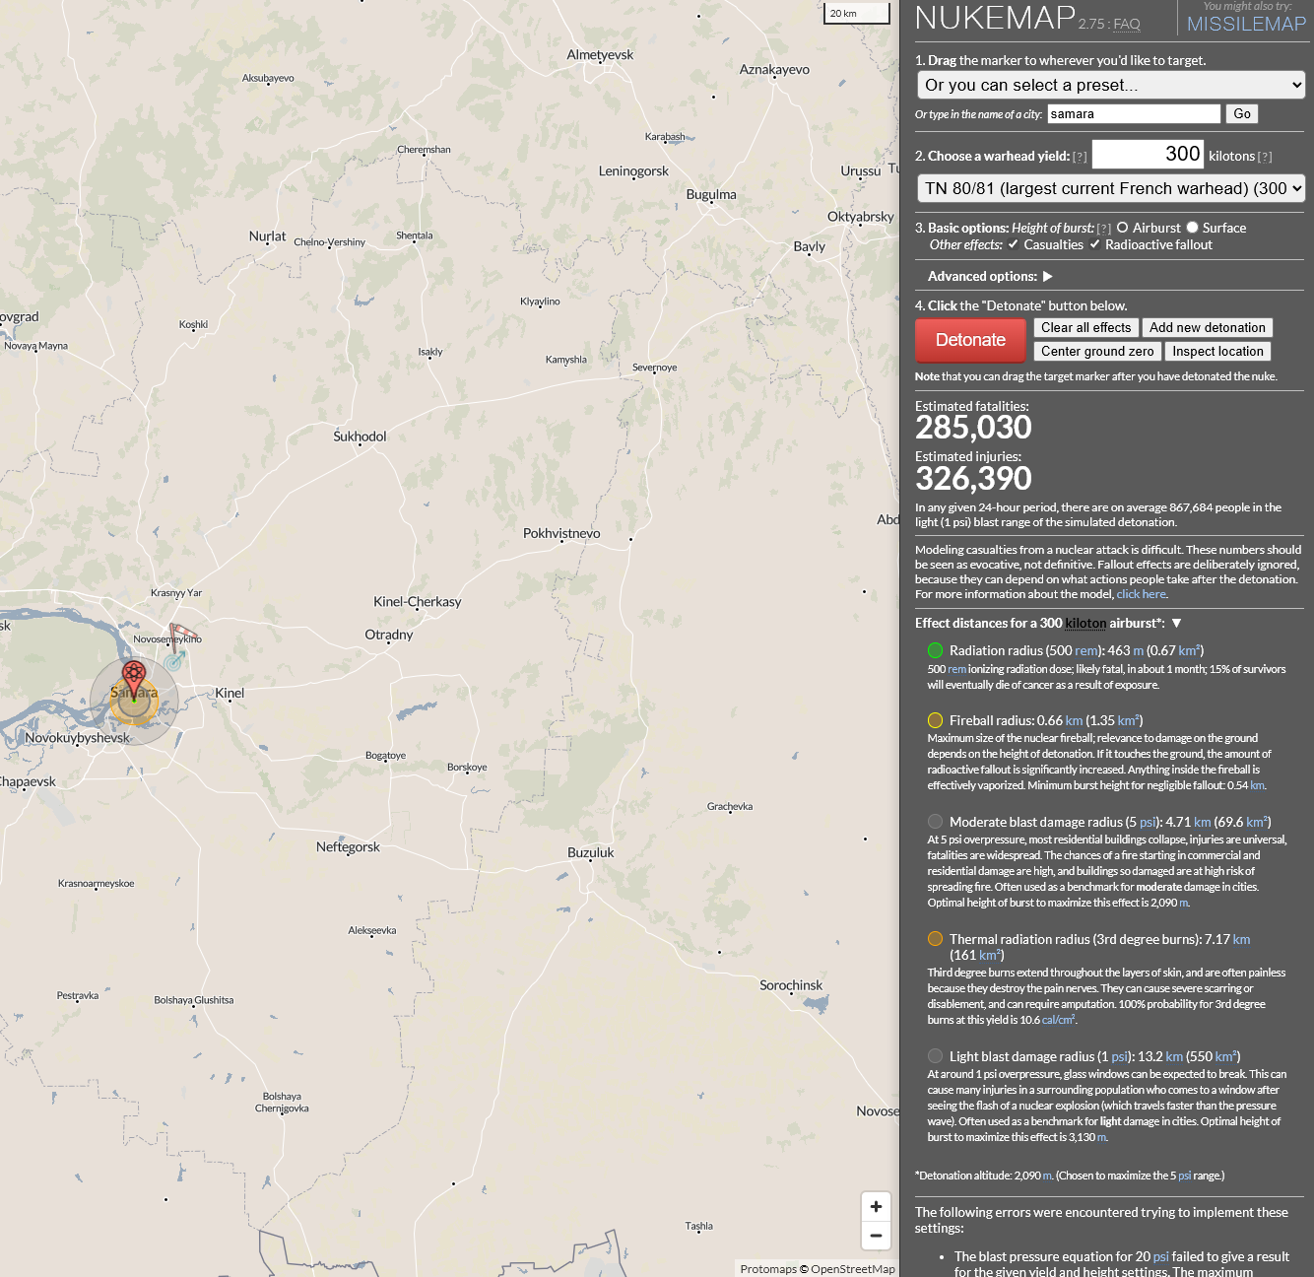The image size is (1314, 1277).
Task: Click the 'Pokhvistnevo' city label on map
Action: pos(561,533)
